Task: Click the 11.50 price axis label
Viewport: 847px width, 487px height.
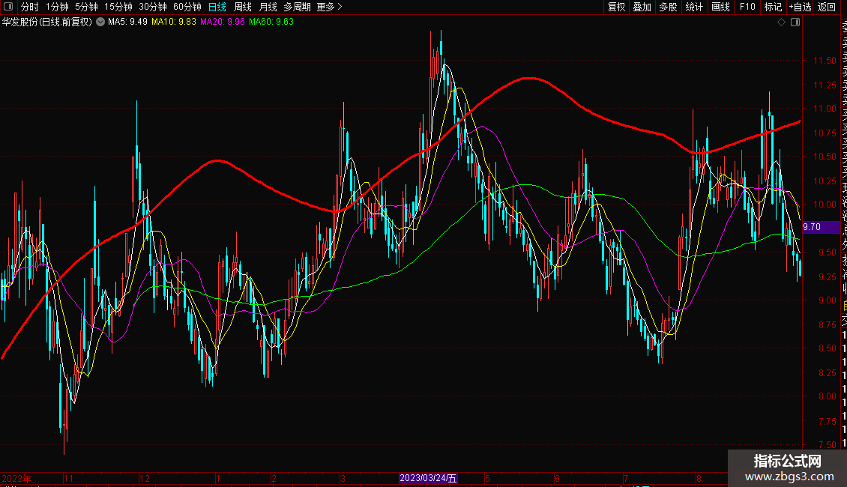Action: coord(825,61)
